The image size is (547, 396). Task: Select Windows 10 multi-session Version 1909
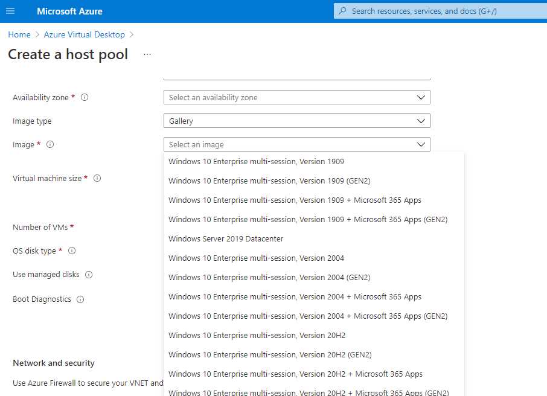[x=314, y=162]
